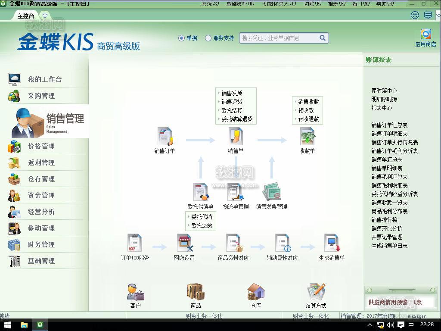
Task: Add a new tab with plus button
Action: (x=45, y=16)
